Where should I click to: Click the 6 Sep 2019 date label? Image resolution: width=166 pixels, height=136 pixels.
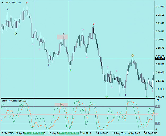point(134,133)
